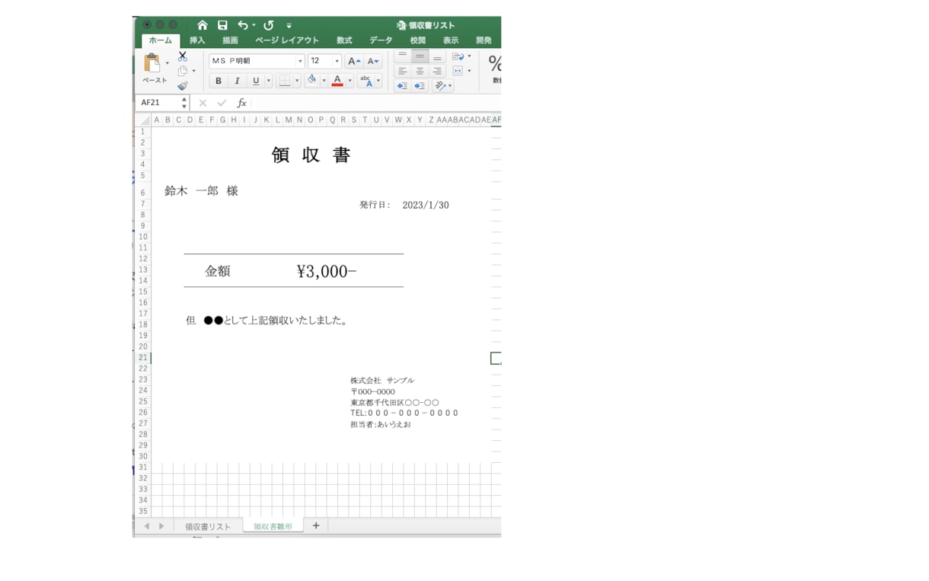Toggle bold formatting

tap(219, 81)
